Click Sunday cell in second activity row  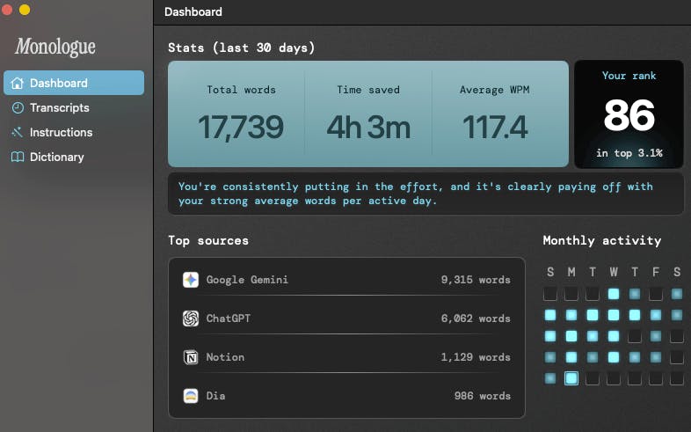(550, 315)
